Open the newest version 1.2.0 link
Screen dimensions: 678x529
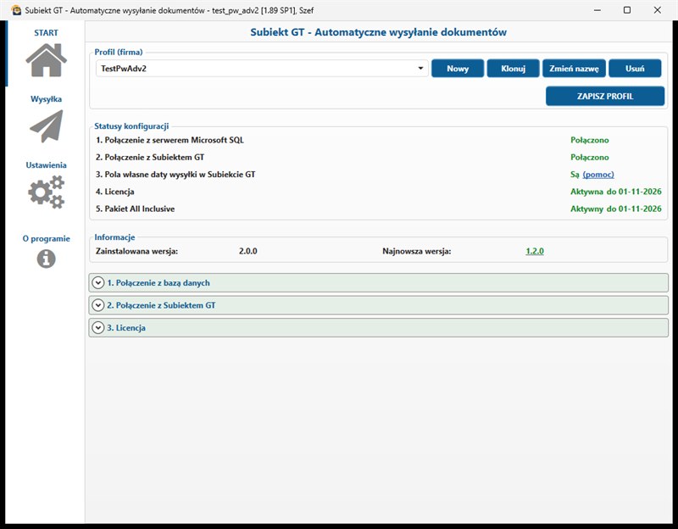tap(535, 251)
